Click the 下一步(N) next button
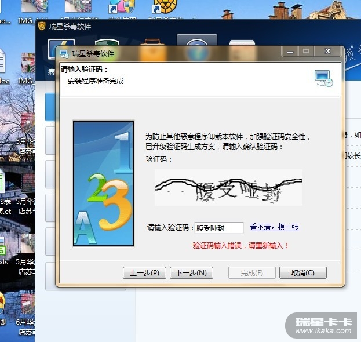This screenshot has height=342, width=361. coord(191,273)
